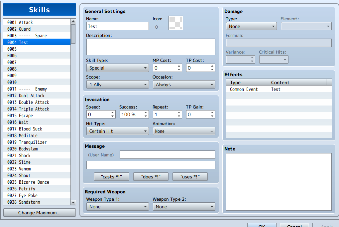Select skill 0016 Wait

(x=37, y=122)
